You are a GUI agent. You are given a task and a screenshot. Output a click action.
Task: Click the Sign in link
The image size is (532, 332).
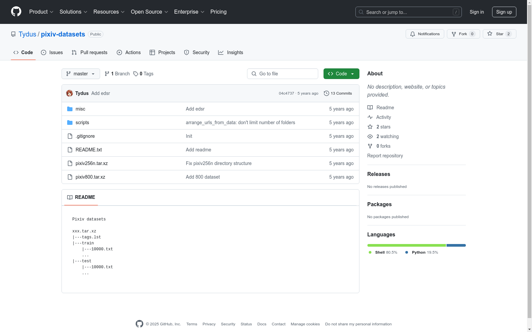pos(477,12)
